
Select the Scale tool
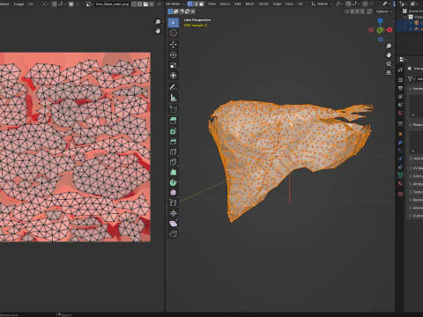pyautogui.click(x=174, y=65)
